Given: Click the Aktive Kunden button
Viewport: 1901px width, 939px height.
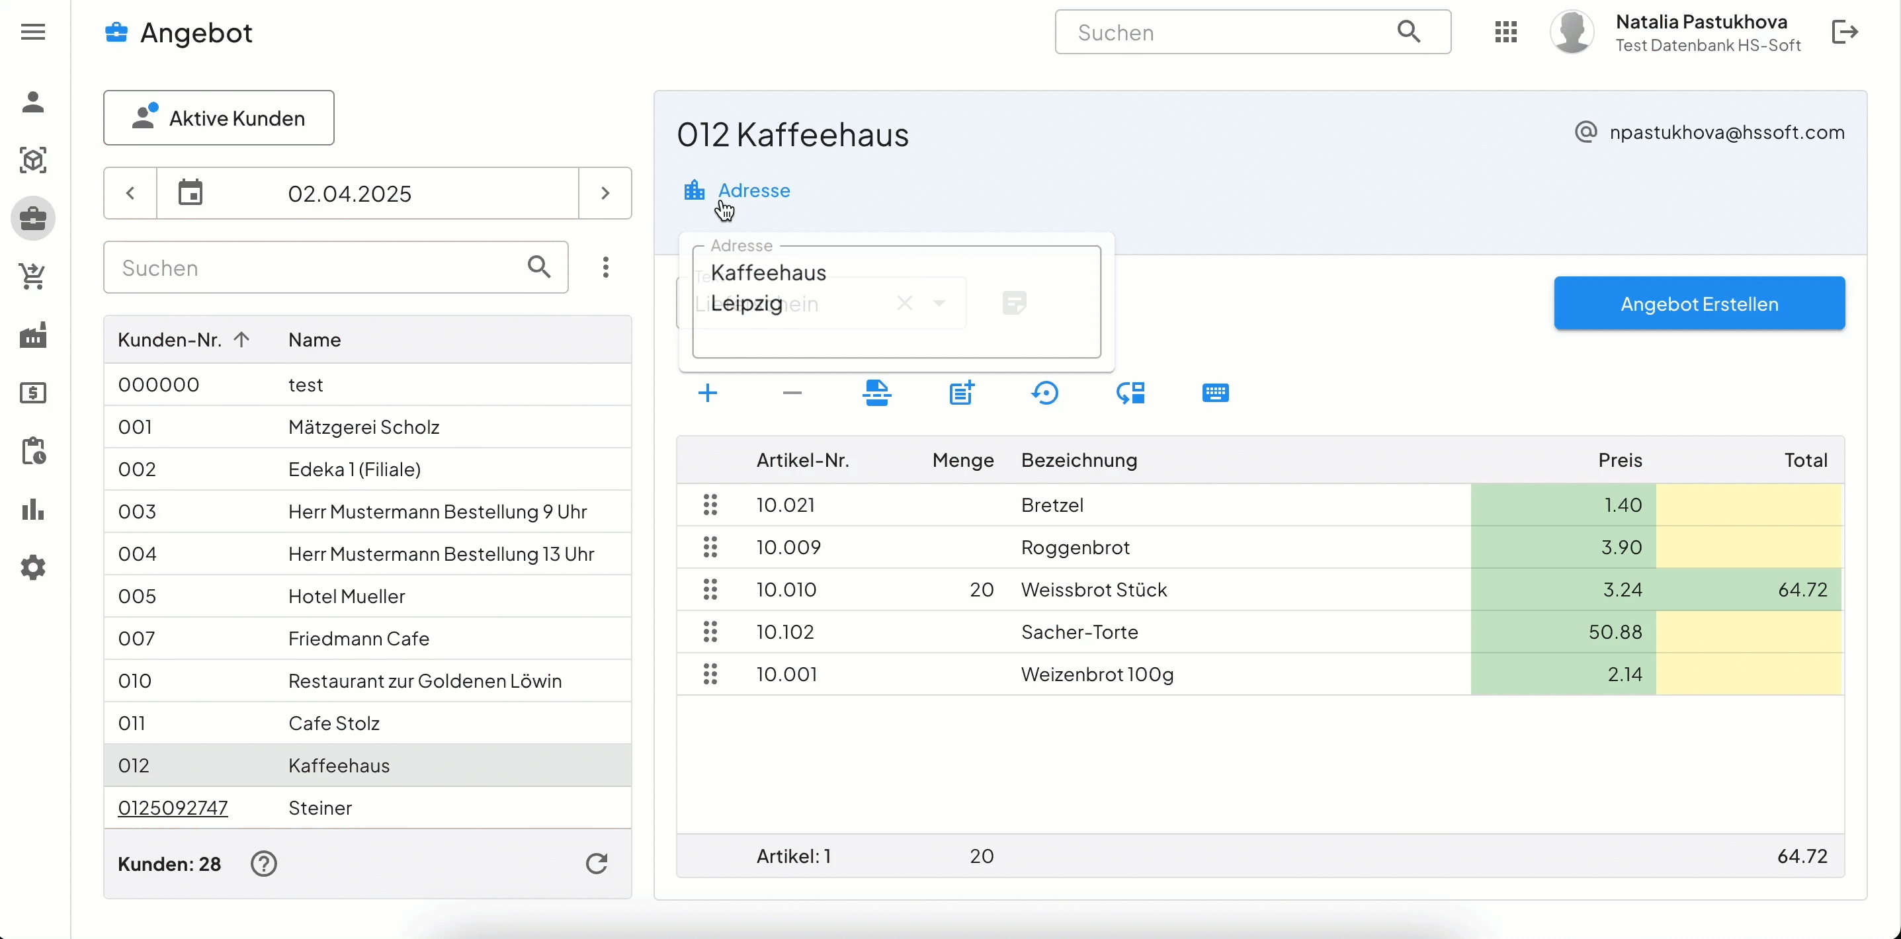Looking at the screenshot, I should [218, 118].
